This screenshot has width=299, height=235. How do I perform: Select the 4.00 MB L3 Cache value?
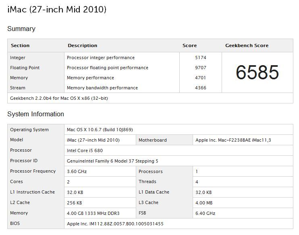pyautogui.click(x=203, y=203)
